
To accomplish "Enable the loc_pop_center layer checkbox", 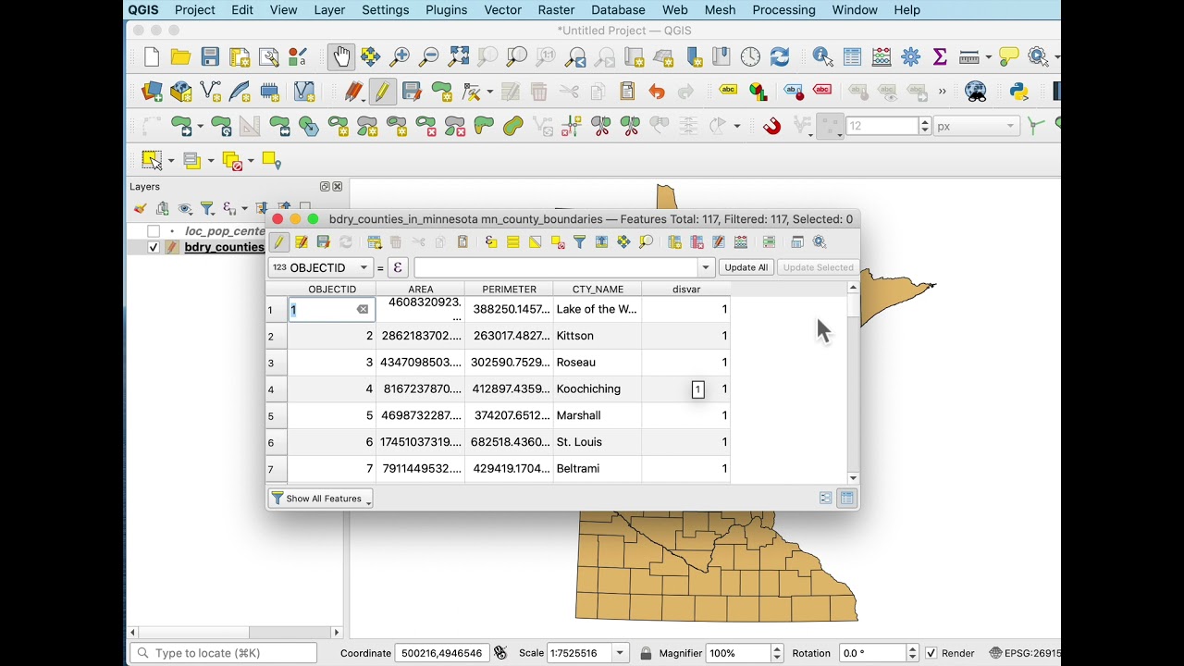I will tap(154, 231).
